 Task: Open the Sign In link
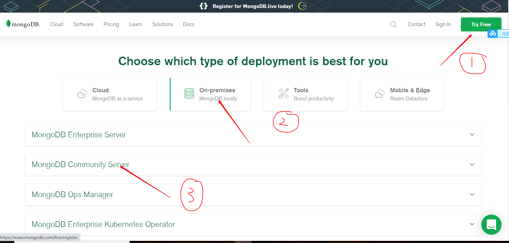coord(443,24)
